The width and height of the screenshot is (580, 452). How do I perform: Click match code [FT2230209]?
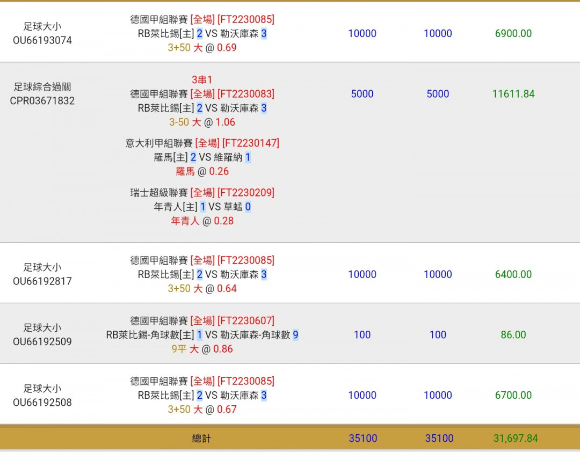pos(246,193)
